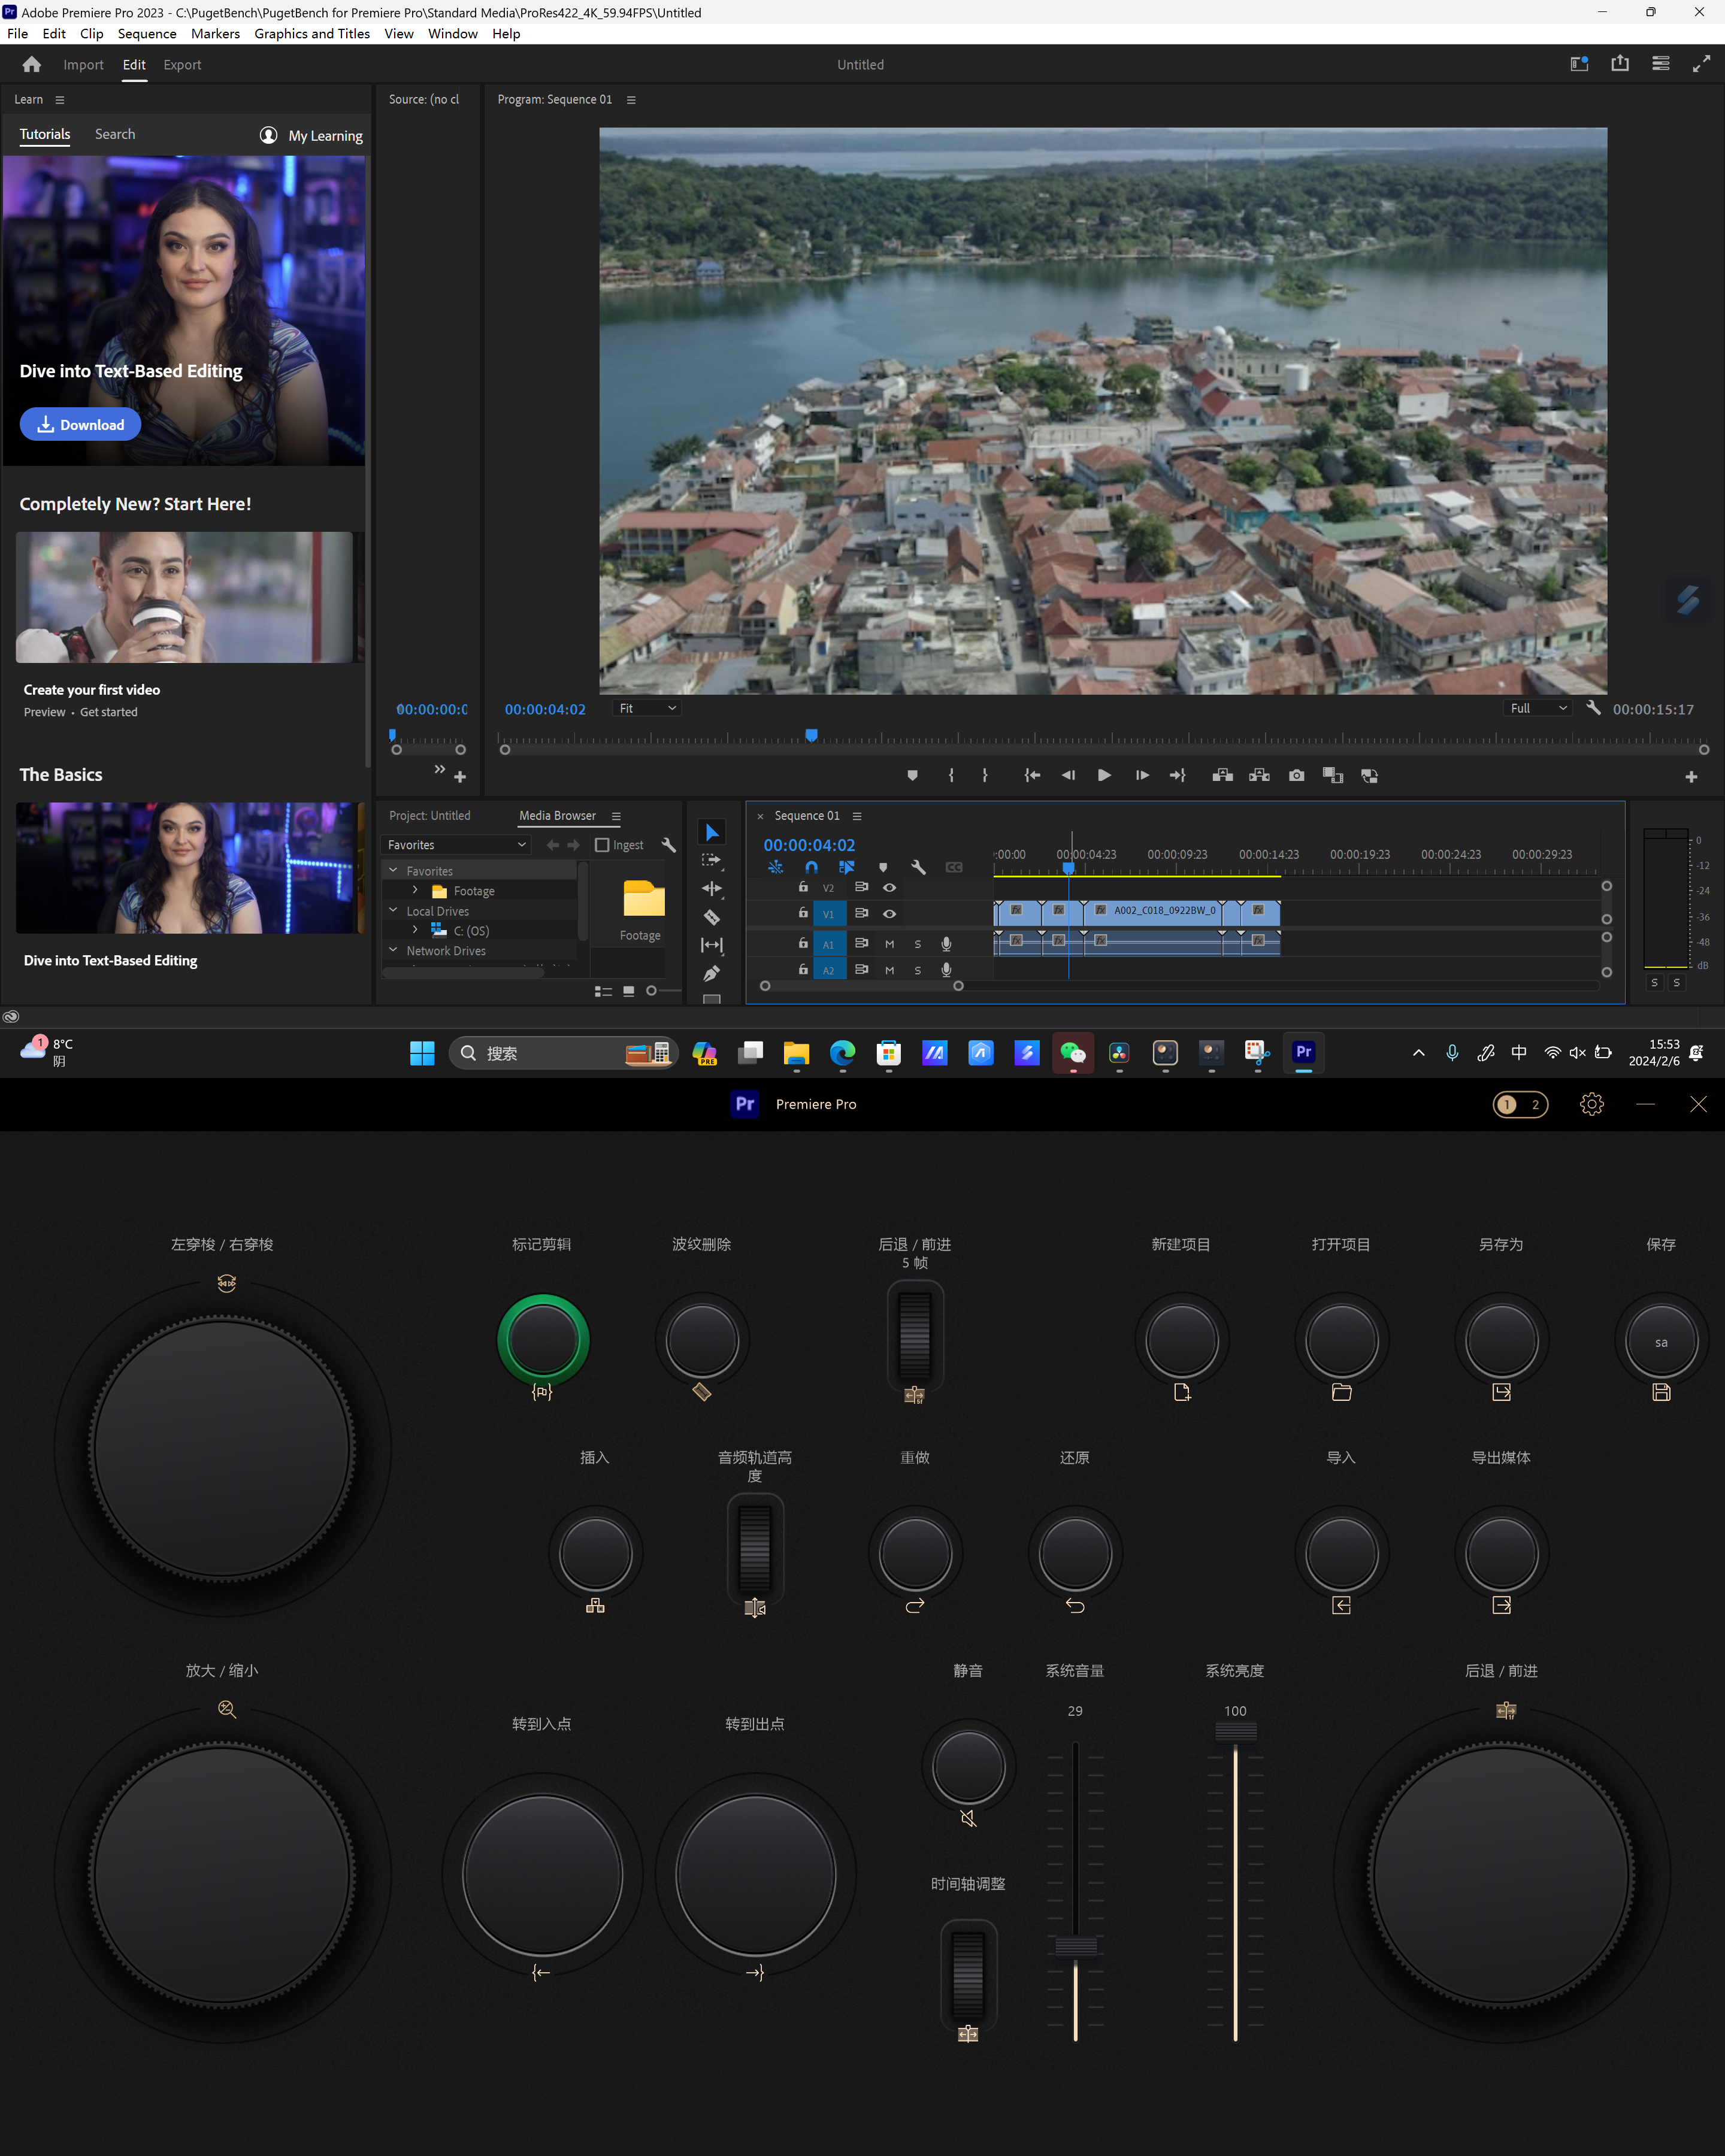1725x2156 pixels.
Task: Toggle V2 track output eye
Action: click(x=889, y=887)
